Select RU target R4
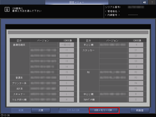This screenshot has height=117, width=156. click(x=136, y=83)
